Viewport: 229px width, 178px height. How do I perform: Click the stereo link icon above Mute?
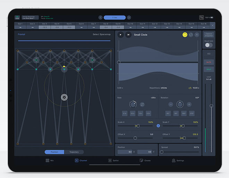209,54
